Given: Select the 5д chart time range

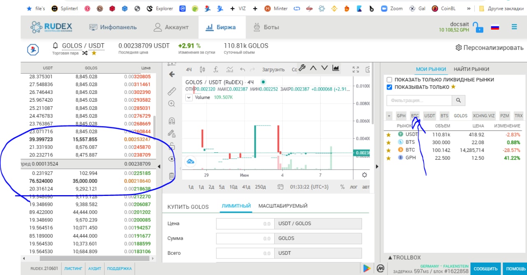Looking at the screenshot, I should tap(222, 187).
